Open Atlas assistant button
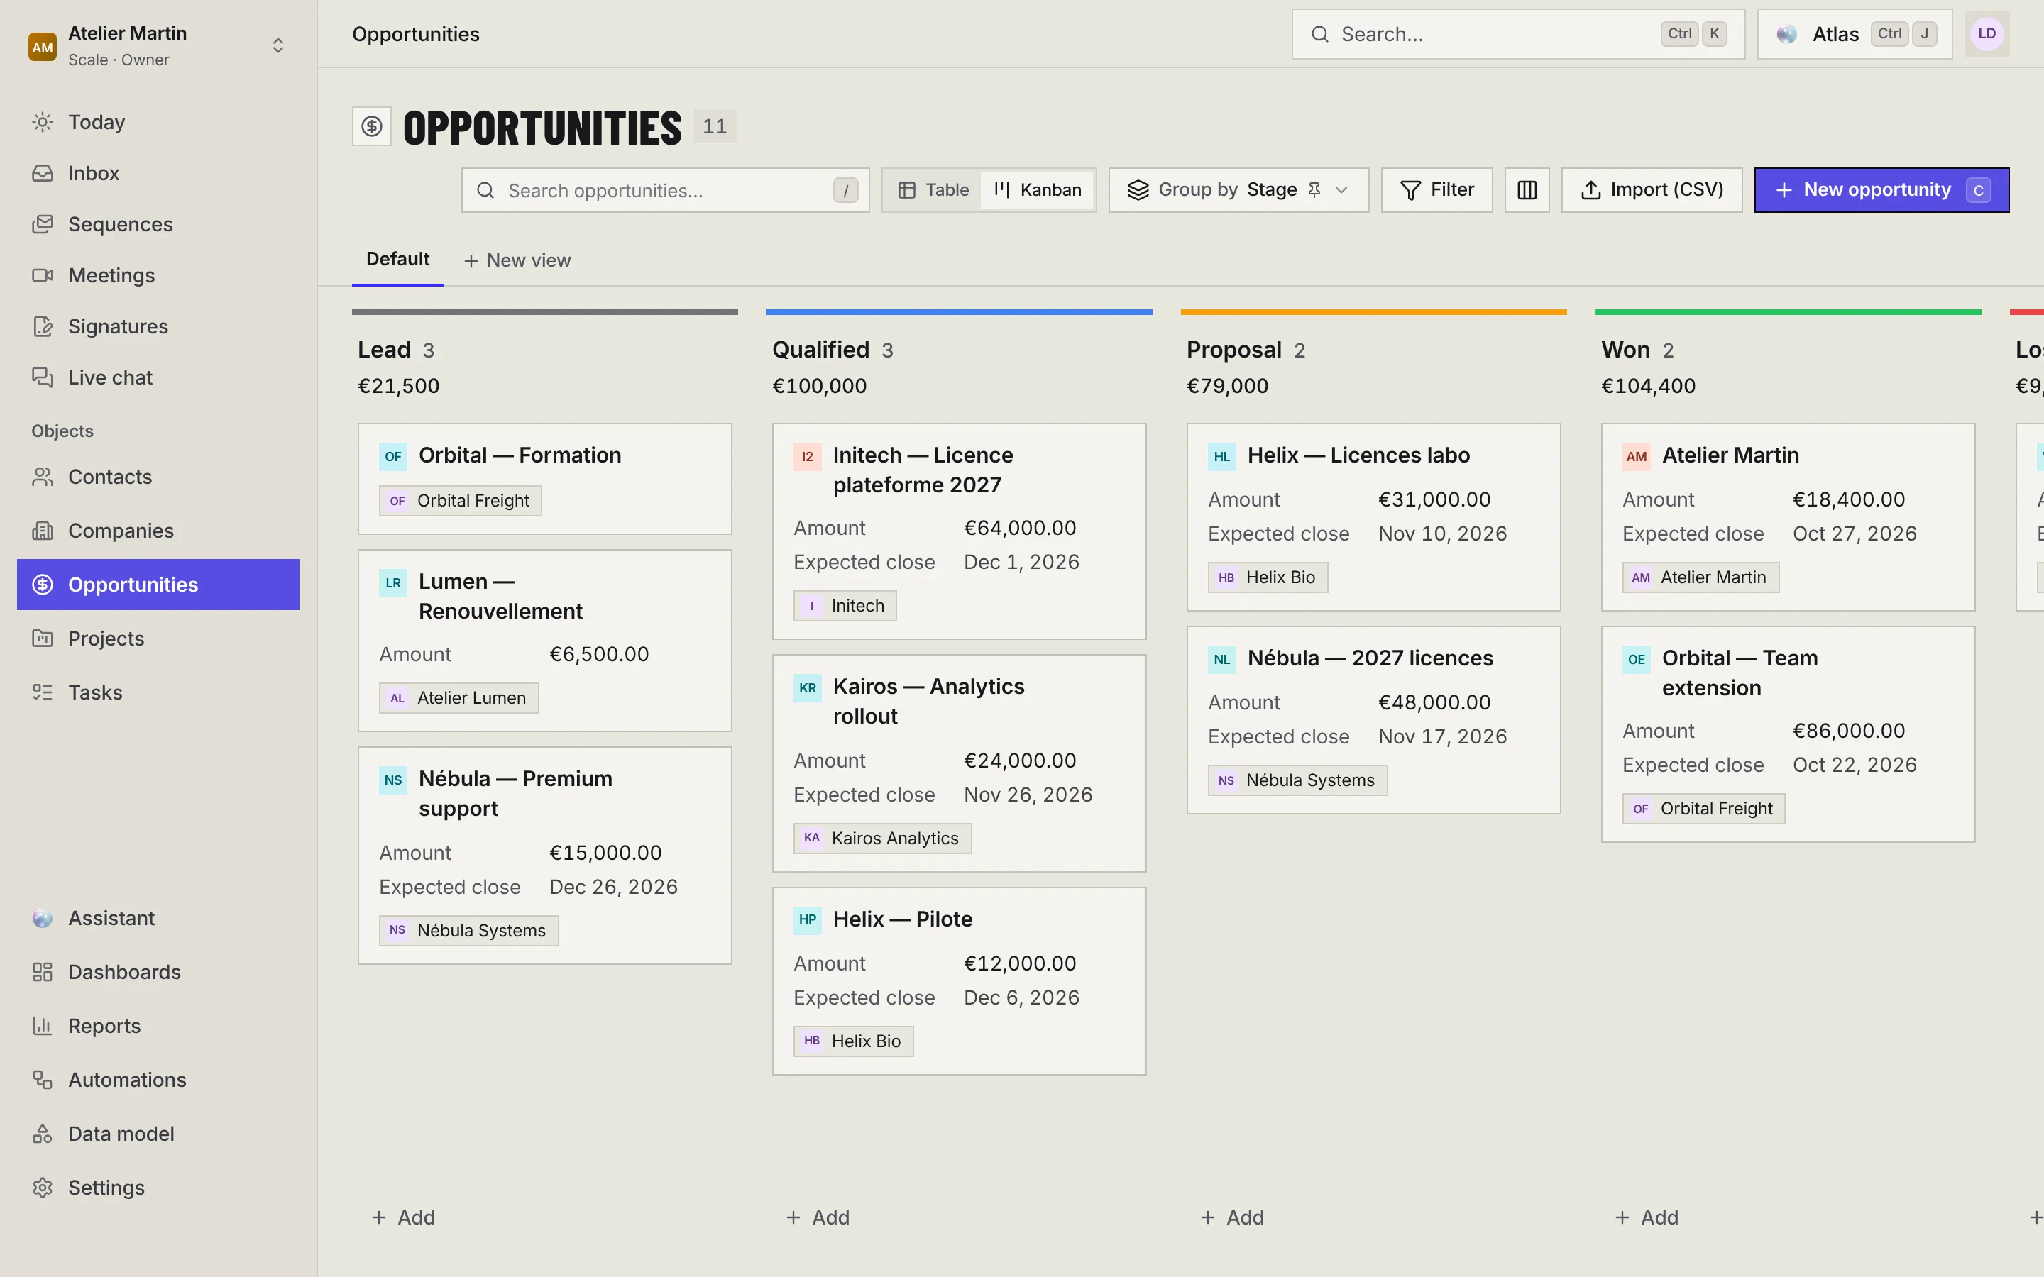2044x1277 pixels. pos(1854,34)
